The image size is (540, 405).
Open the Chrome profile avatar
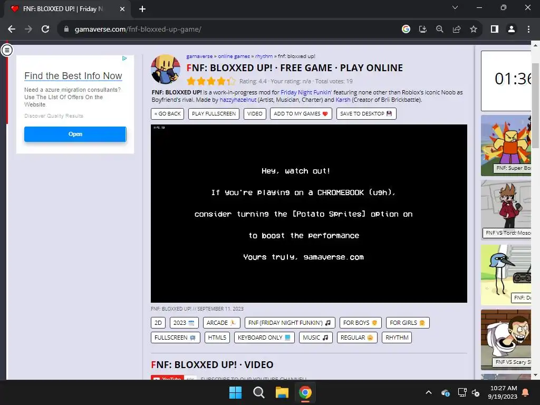[x=512, y=30]
